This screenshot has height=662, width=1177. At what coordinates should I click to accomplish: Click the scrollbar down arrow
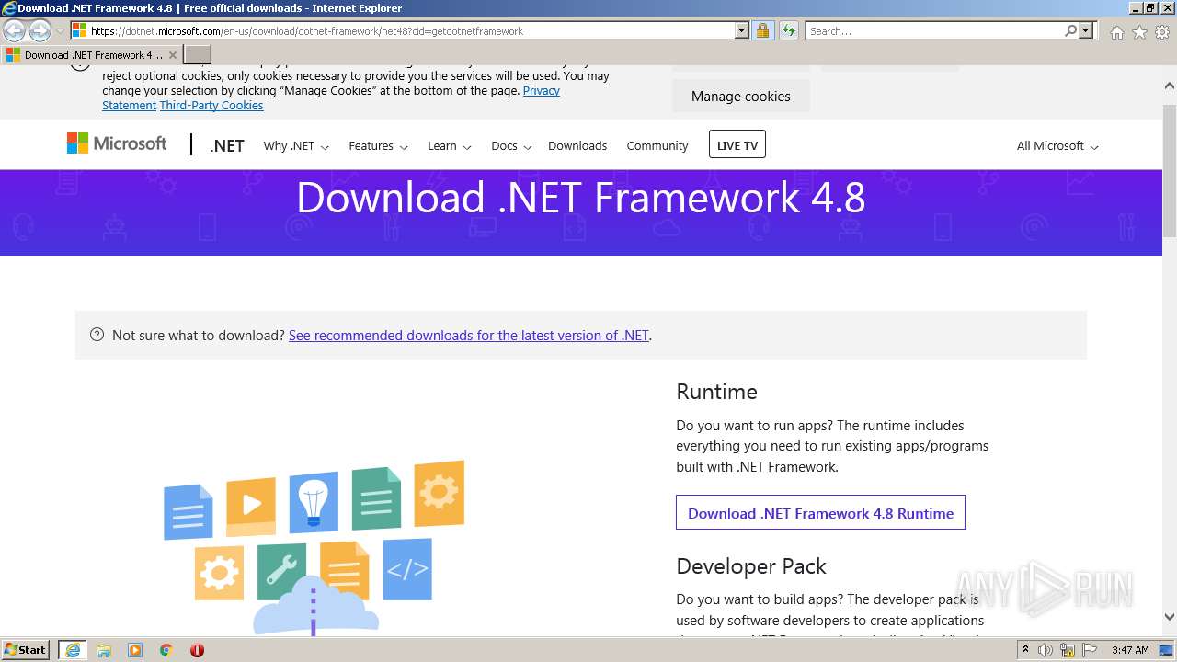[x=1170, y=617]
